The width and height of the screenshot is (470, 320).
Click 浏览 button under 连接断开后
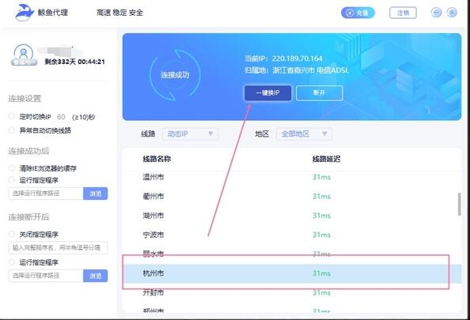(x=95, y=276)
